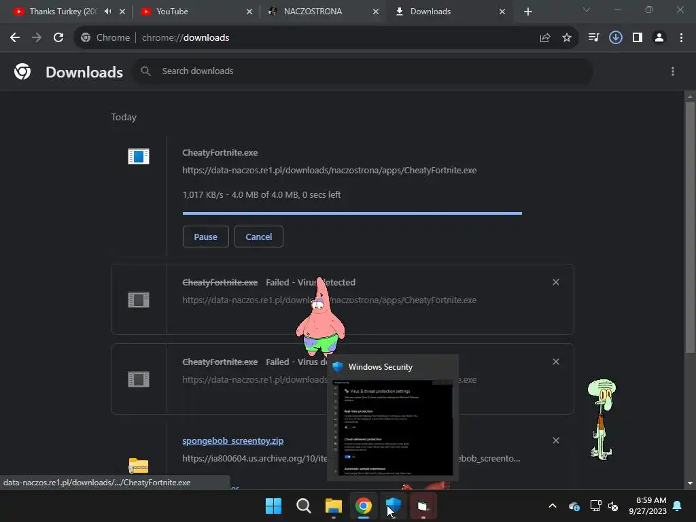The width and height of the screenshot is (696, 522).
Task: Remove first failed CheatyFortnite.exe entry
Action: 556,282
